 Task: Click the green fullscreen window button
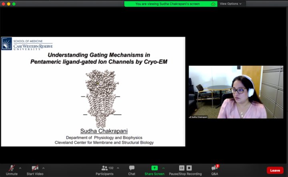pos(14,4)
